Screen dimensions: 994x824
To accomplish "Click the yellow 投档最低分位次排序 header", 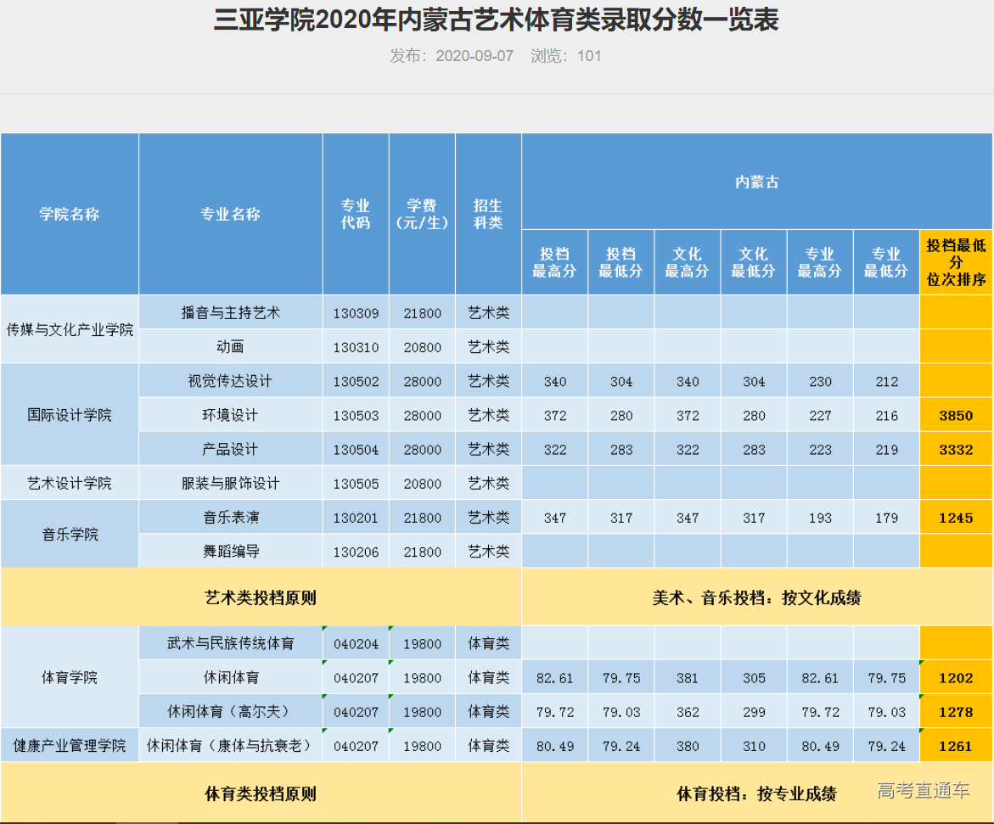I will click(x=956, y=262).
